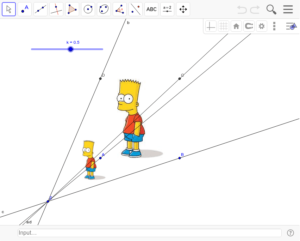Click the slider k handle
The height and width of the screenshot is (241, 300).
[71, 49]
